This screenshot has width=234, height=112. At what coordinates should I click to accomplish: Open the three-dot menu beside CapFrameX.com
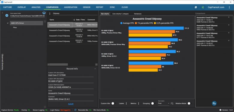(x=229, y=7)
